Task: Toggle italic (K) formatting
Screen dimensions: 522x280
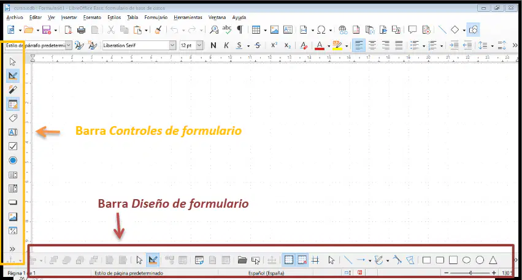Action: pyautogui.click(x=226, y=45)
